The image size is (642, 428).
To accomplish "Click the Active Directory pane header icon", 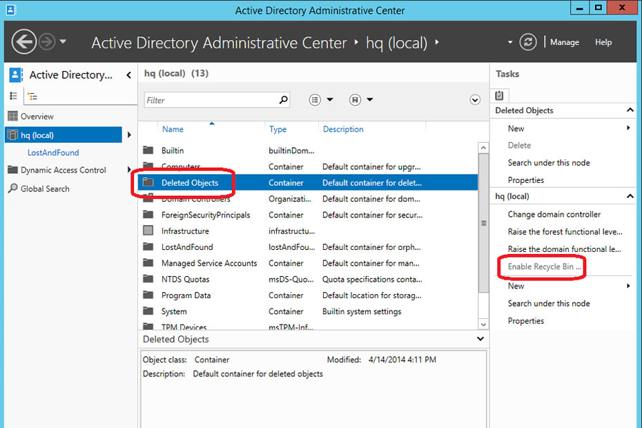I will (x=16, y=75).
